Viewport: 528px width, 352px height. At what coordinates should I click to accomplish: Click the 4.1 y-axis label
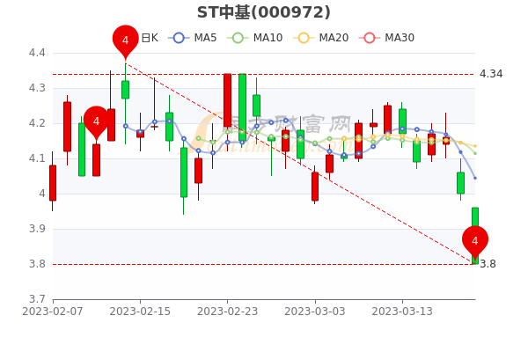(37, 158)
